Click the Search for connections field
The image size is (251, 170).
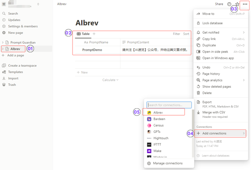[x=169, y=105]
